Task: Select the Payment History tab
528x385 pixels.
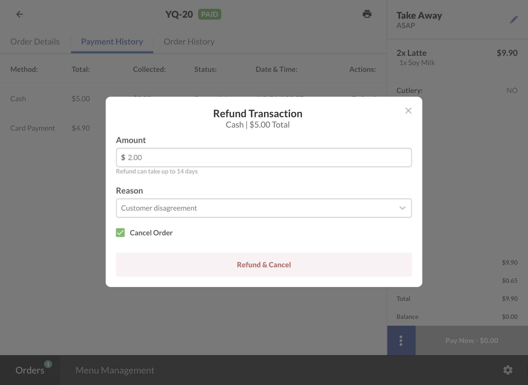Action: (x=112, y=42)
